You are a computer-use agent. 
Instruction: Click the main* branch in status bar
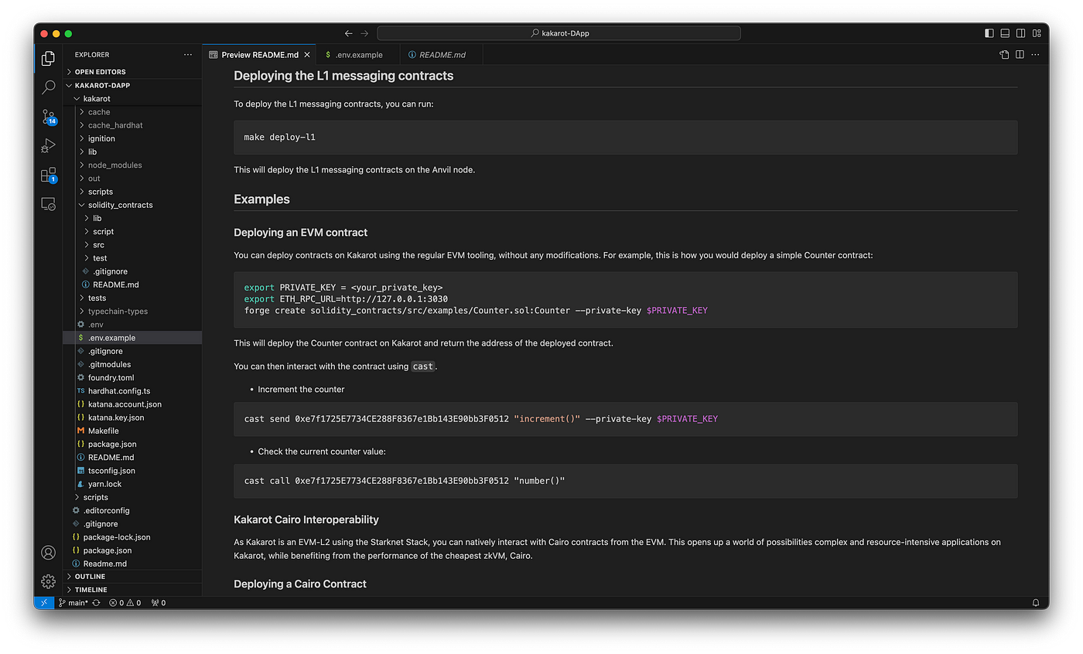(73, 602)
